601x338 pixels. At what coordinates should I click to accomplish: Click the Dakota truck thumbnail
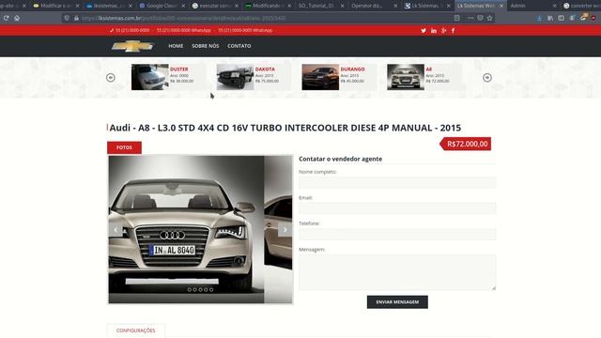tap(235, 77)
